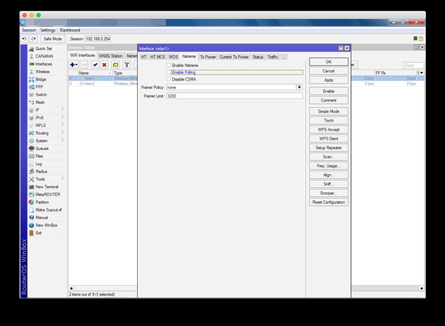Viewport: 445px width, 326px height.
Task: Click the yellow comment icon
Action: [x=116, y=65]
